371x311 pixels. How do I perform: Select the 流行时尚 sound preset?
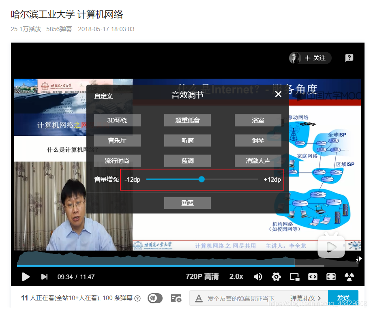point(117,161)
